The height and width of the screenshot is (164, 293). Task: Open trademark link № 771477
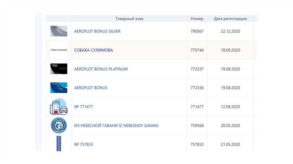[x=84, y=107]
